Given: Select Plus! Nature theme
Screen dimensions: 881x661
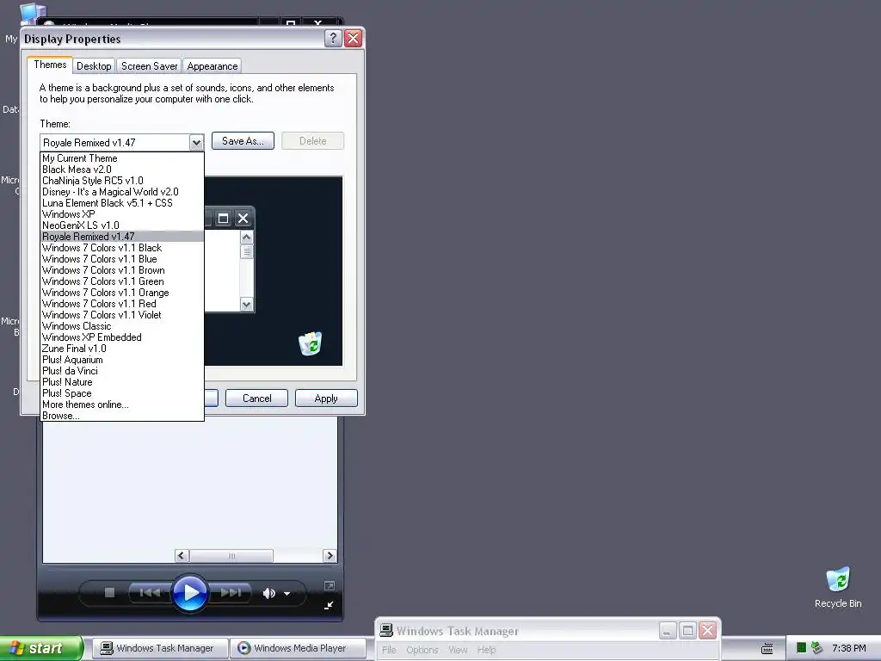Looking at the screenshot, I should [122, 382].
